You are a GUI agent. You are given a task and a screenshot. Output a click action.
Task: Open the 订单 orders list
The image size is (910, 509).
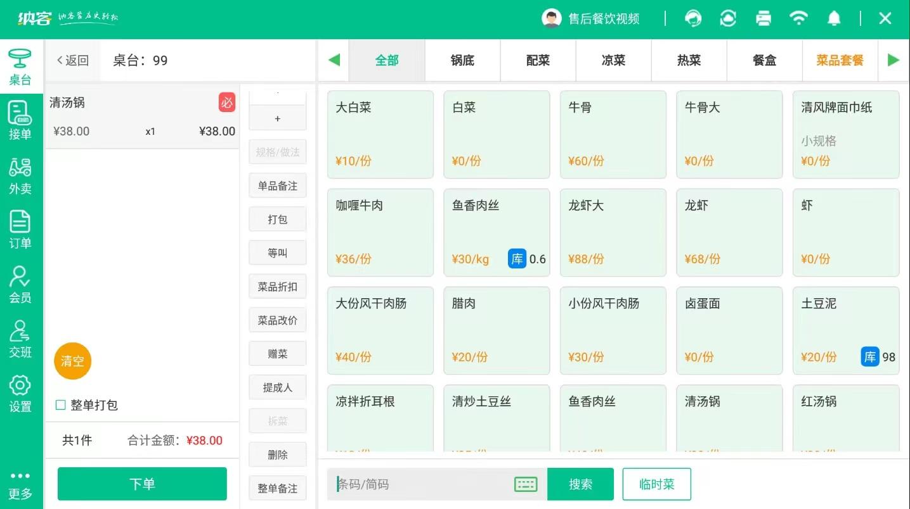[x=20, y=230]
